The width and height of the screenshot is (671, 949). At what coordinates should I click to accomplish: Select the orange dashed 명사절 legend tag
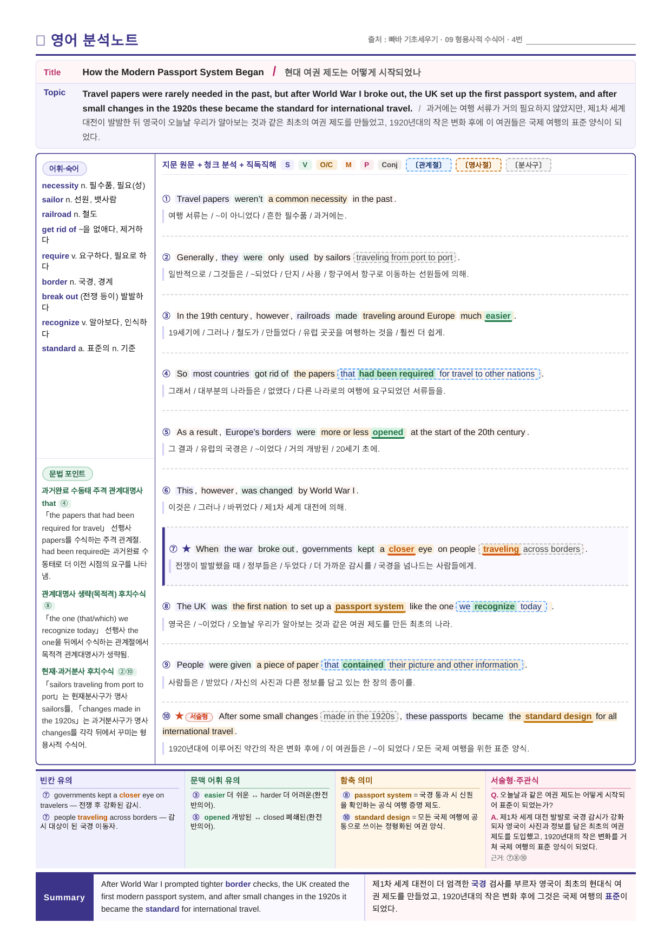tap(478, 165)
